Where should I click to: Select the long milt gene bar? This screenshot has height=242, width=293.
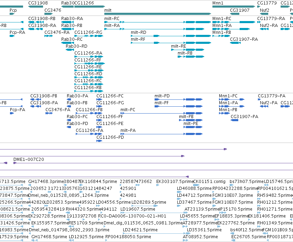[158, 14]
